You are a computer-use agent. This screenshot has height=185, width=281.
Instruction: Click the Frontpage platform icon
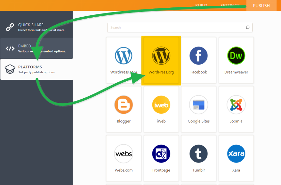(x=161, y=154)
